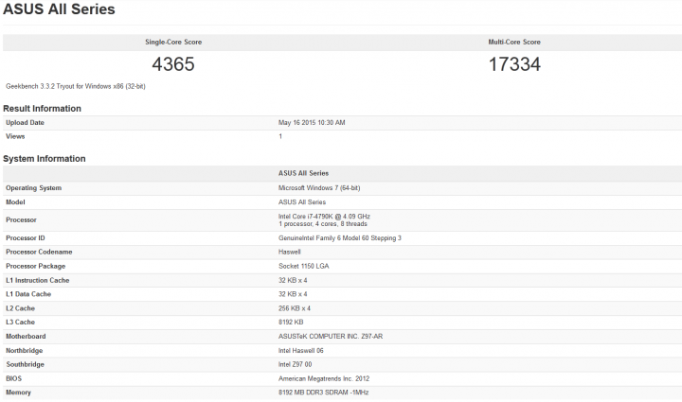
Task: Click the Model row label
Action: point(16,202)
